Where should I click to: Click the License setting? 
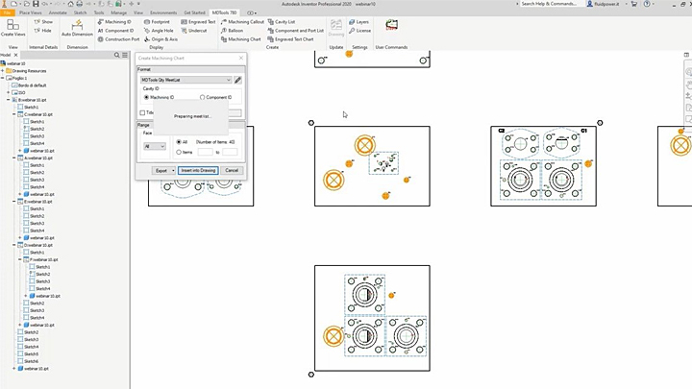point(359,31)
